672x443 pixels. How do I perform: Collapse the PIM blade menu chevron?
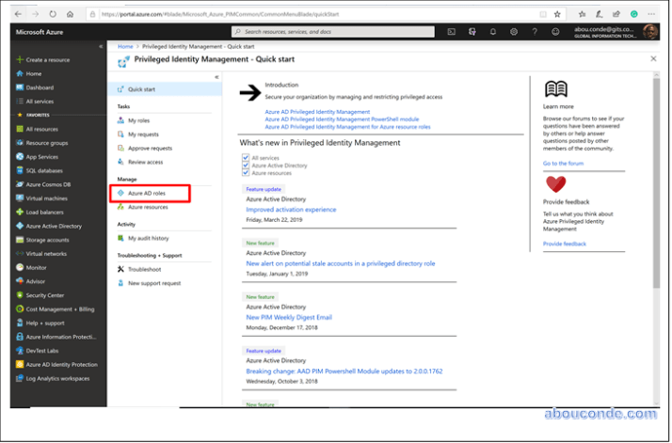click(x=216, y=76)
